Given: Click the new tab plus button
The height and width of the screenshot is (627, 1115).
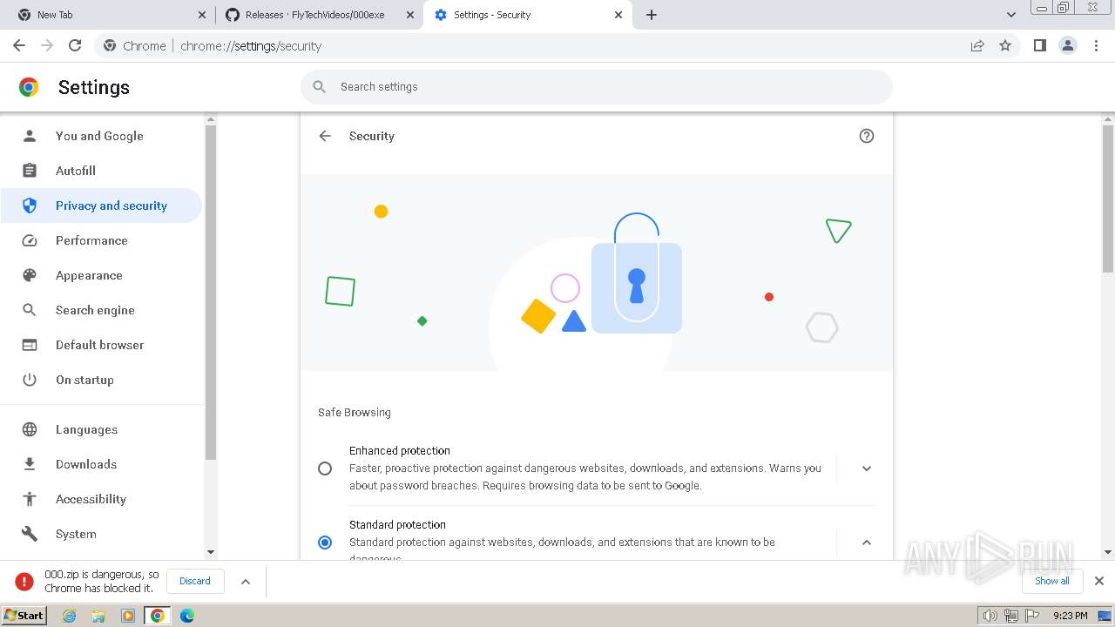Looking at the screenshot, I should click(652, 15).
